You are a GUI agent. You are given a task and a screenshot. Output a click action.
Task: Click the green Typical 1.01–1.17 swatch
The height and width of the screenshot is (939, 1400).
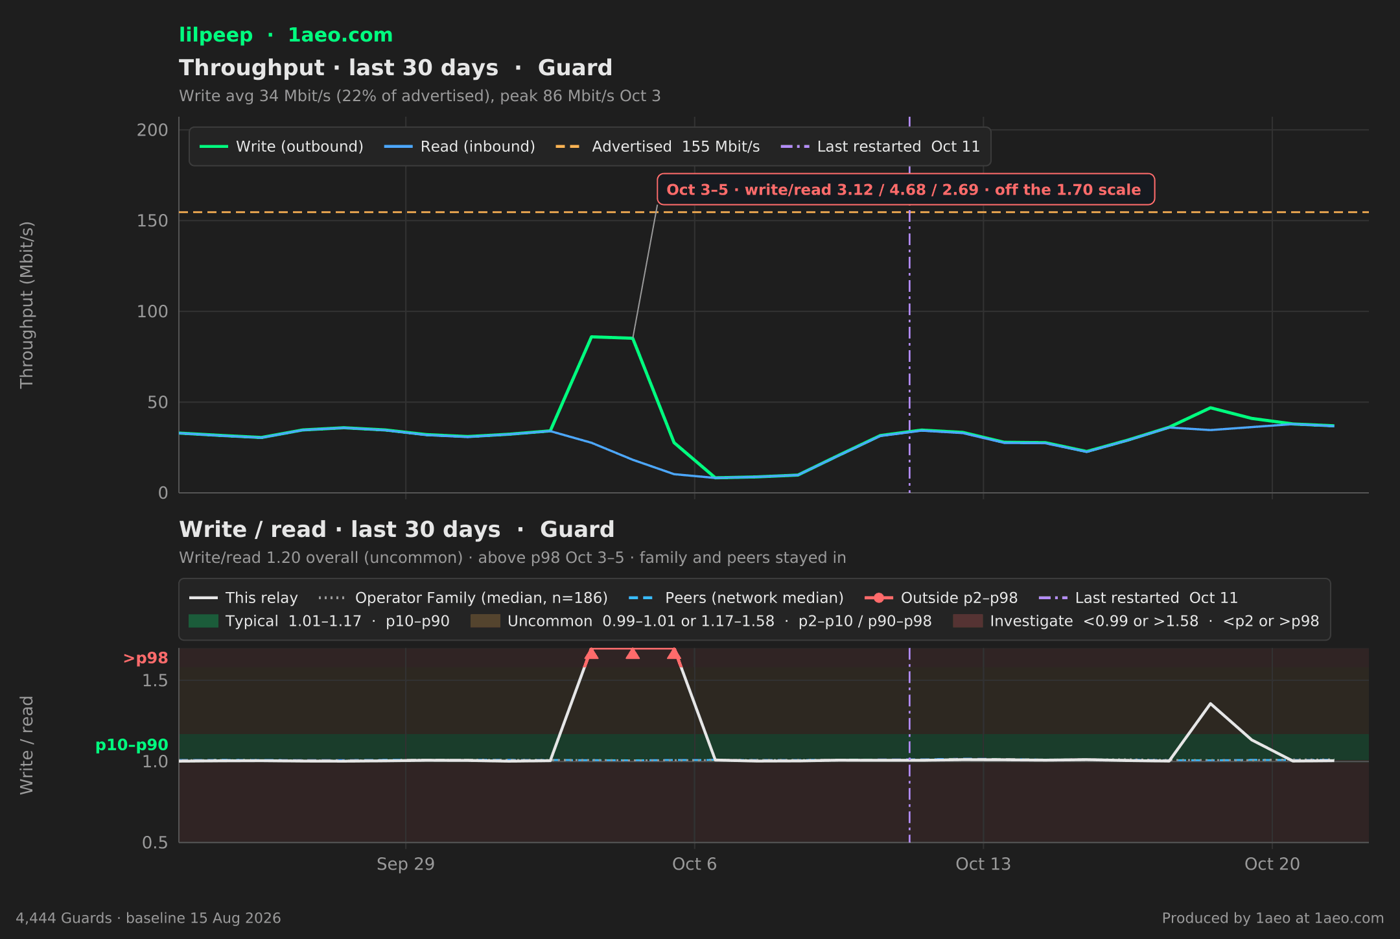[x=204, y=621]
